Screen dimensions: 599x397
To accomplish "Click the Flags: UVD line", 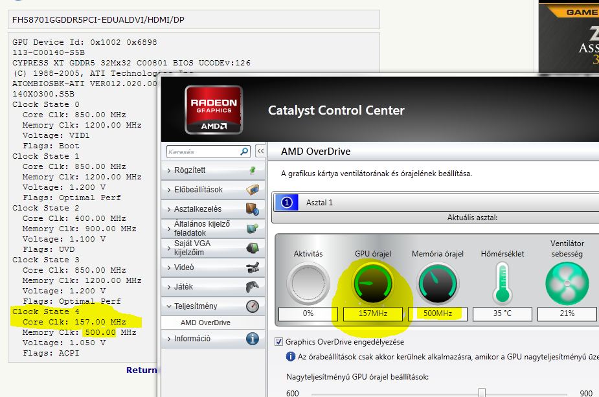I will coord(49,249).
